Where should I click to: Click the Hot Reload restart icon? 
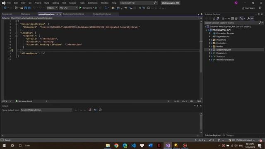(106, 8)
